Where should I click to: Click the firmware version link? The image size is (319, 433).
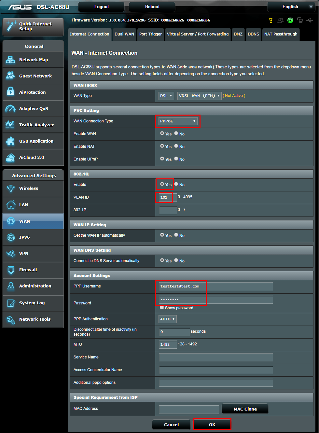(x=127, y=20)
